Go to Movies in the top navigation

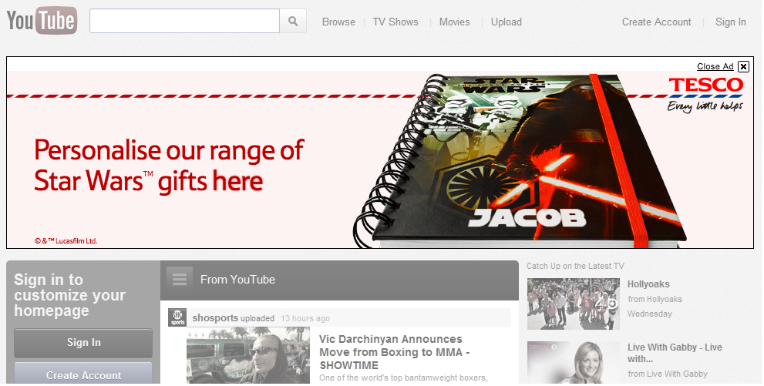[455, 22]
